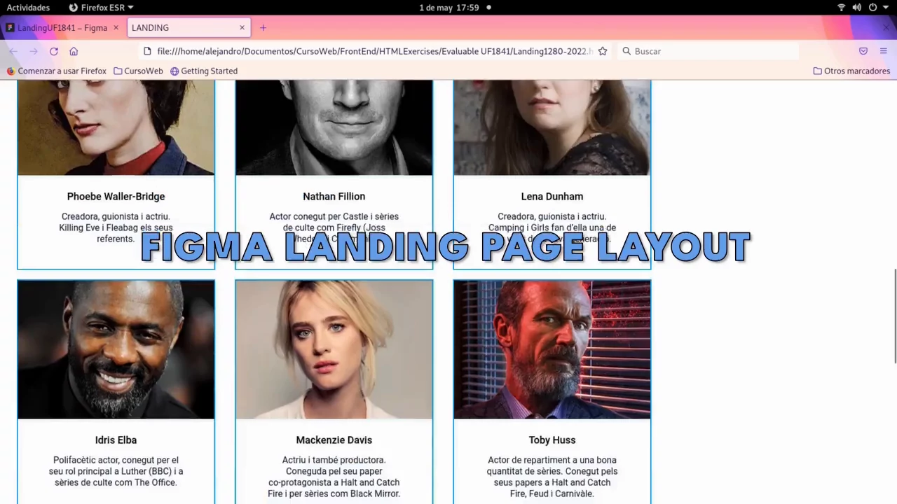Close the LandingUF1841 Figma tab
Viewport: 897px width, 504px height.
click(116, 28)
